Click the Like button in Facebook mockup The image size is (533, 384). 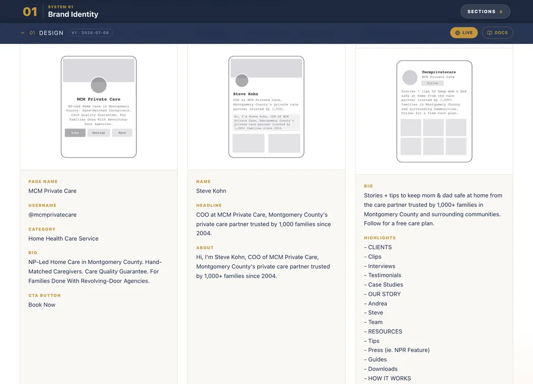point(75,133)
